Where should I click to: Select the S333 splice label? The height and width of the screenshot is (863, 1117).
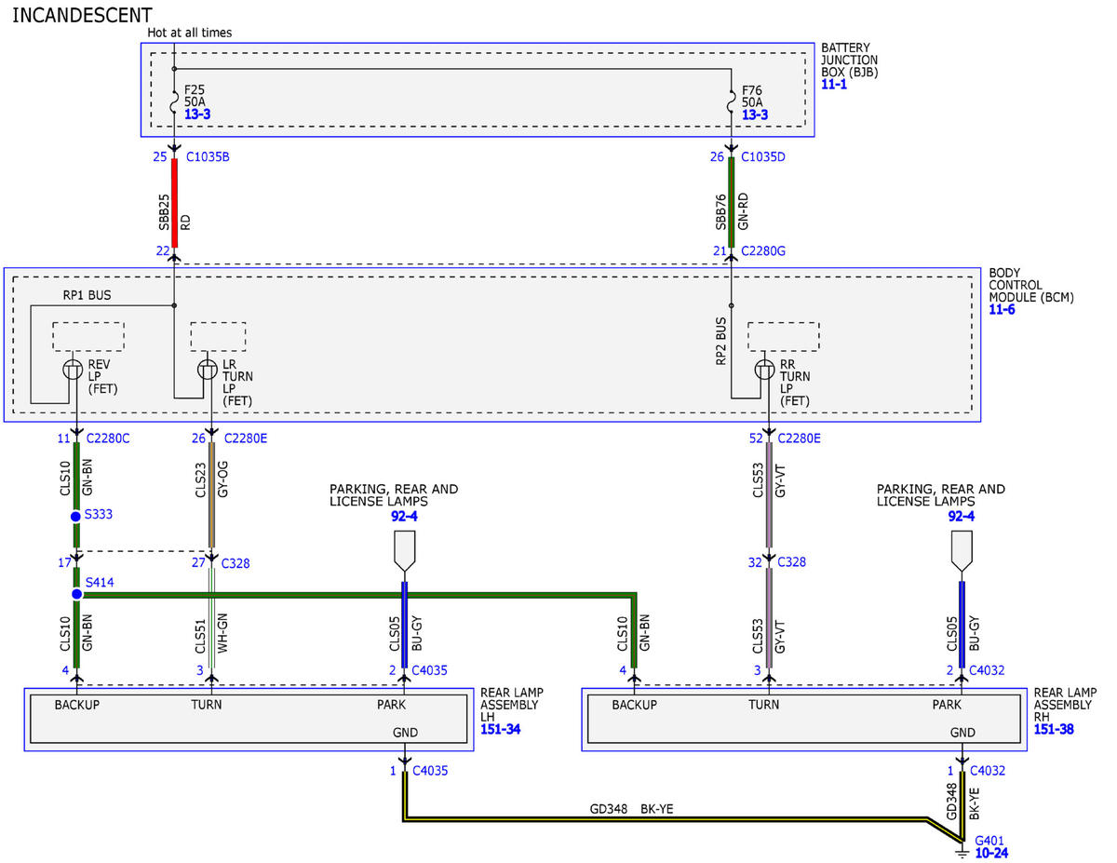tap(99, 514)
